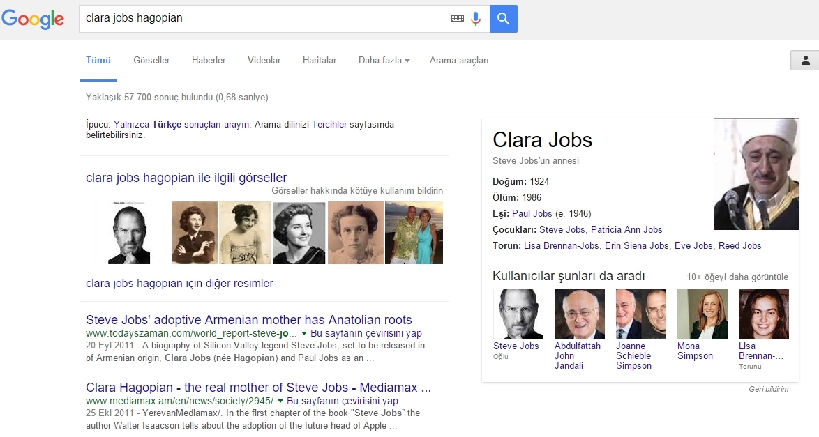This screenshot has width=819, height=437.
Task: Open 'Clara Hagopian - the real mother' result
Action: [x=259, y=388]
